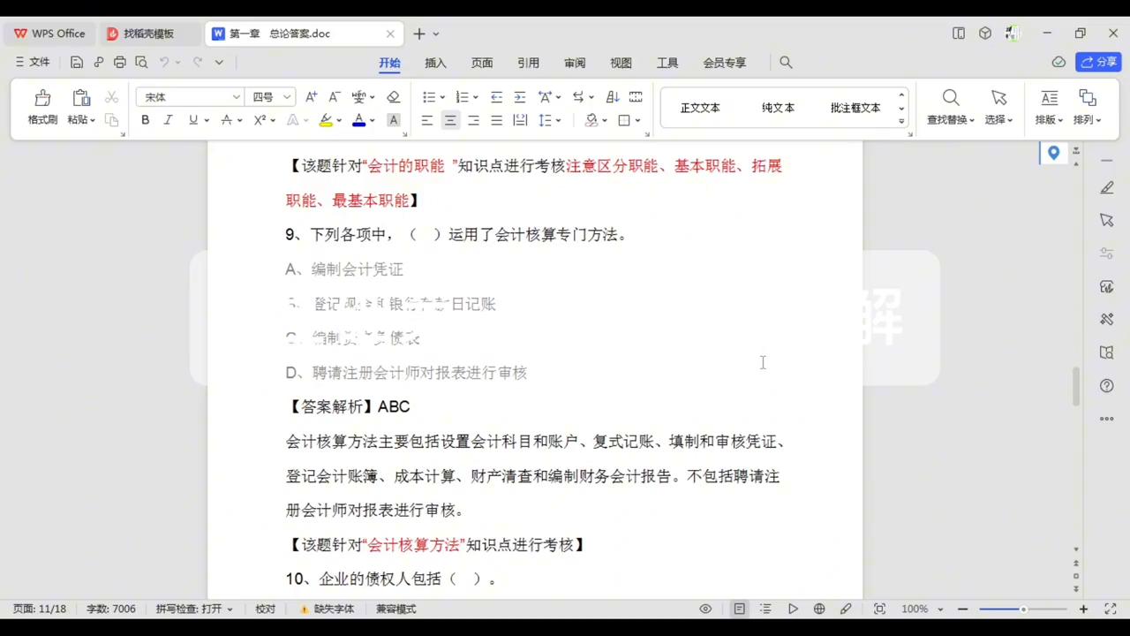Enable eye protection mode in status bar

[705, 609]
